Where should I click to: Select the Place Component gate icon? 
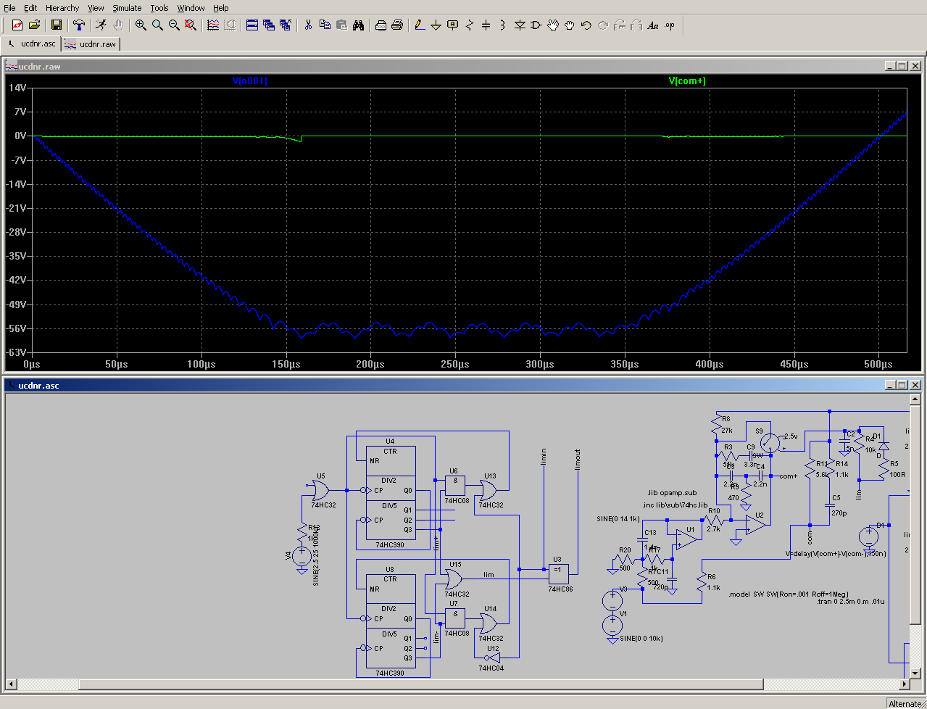tap(536, 25)
